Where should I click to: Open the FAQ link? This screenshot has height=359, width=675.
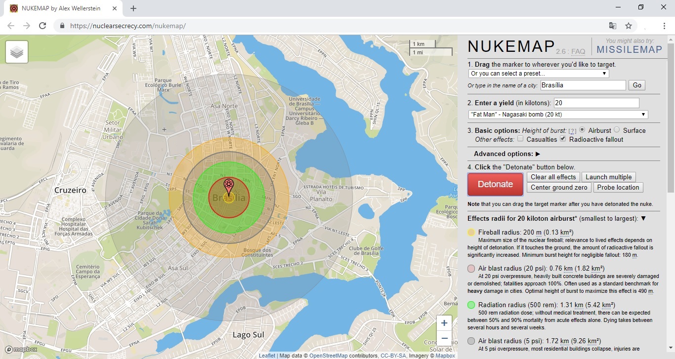pos(578,51)
